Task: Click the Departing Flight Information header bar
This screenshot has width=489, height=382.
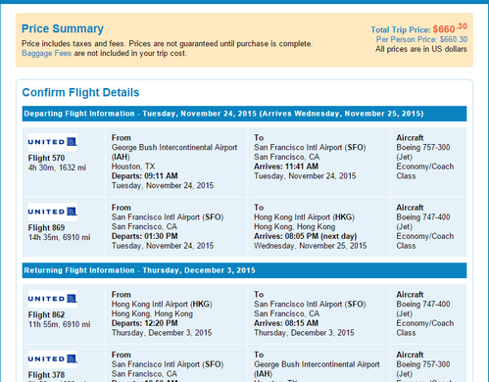Action: 244,114
